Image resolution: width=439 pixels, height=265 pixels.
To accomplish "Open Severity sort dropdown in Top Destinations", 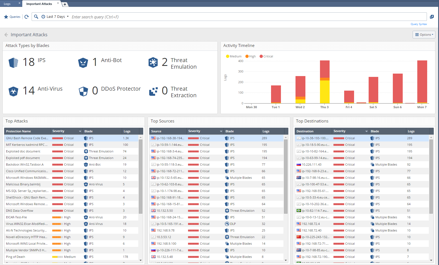I will point(366,131).
